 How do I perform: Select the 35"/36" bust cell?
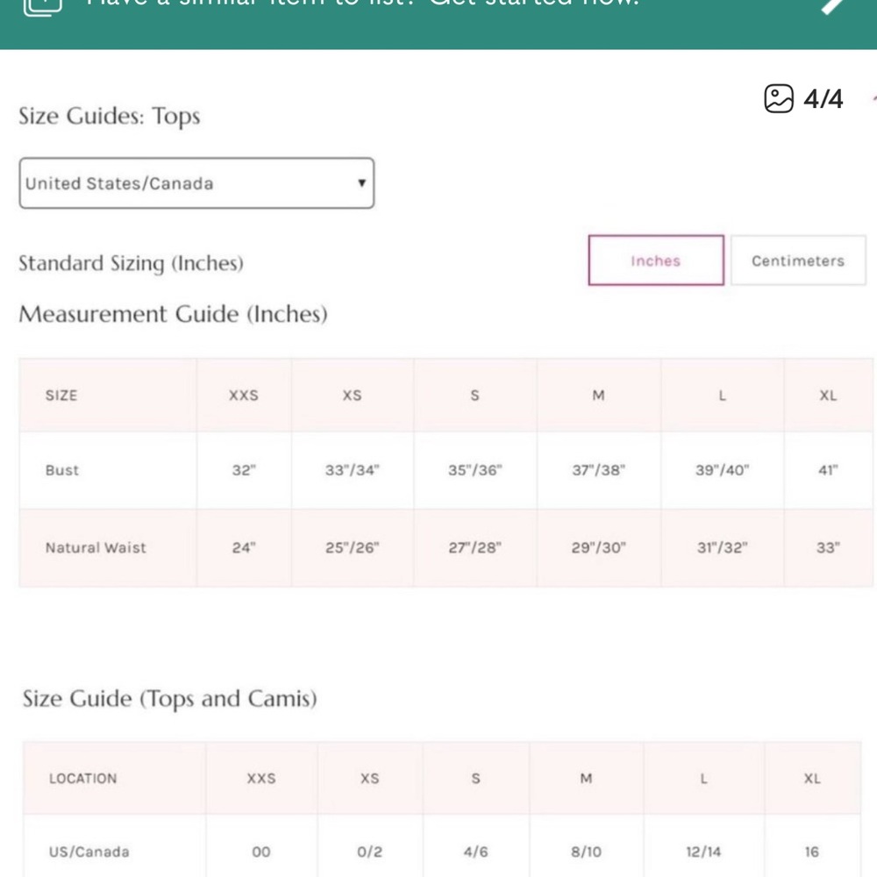(x=474, y=470)
